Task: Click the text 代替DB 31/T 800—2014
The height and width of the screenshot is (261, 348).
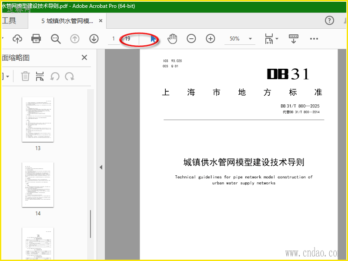Action: 301,112
